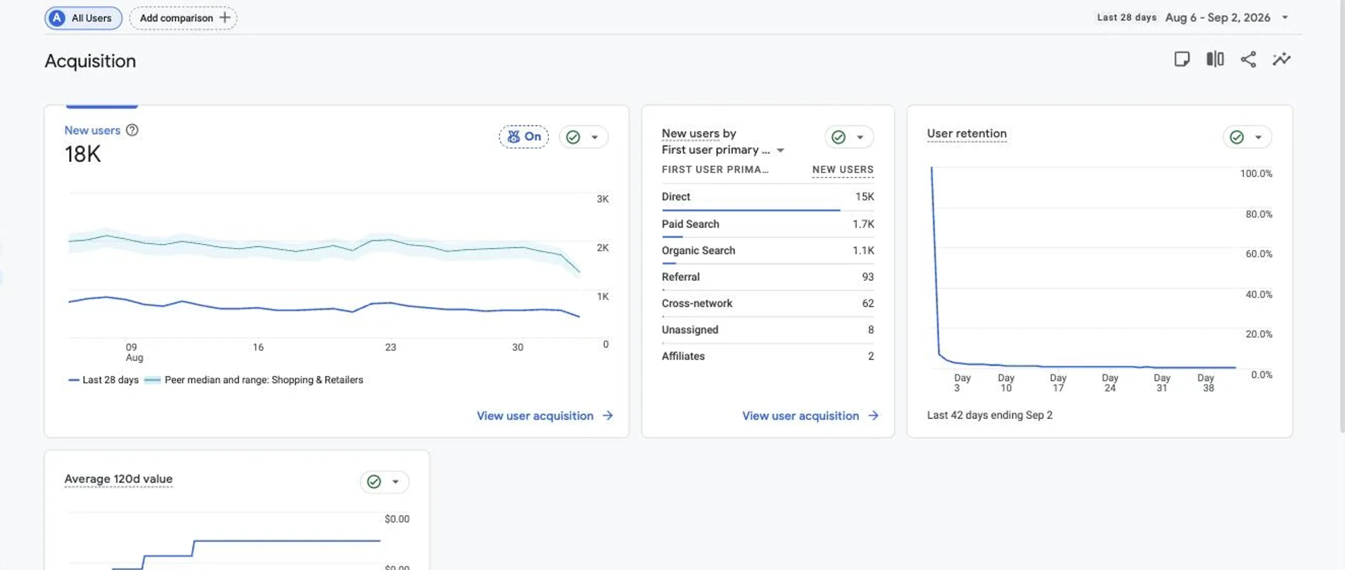Select the Affiliates row
The width and height of the screenshot is (1345, 570).
pos(768,356)
